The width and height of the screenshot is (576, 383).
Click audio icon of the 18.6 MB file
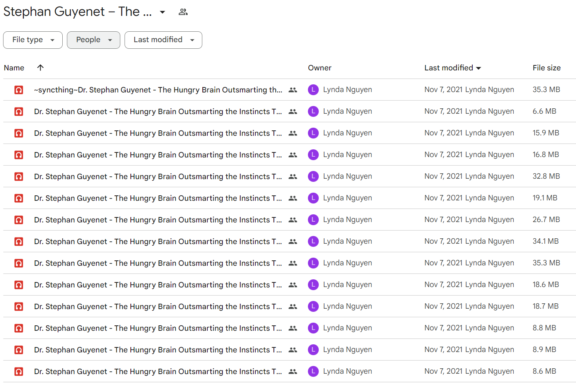[19, 285]
